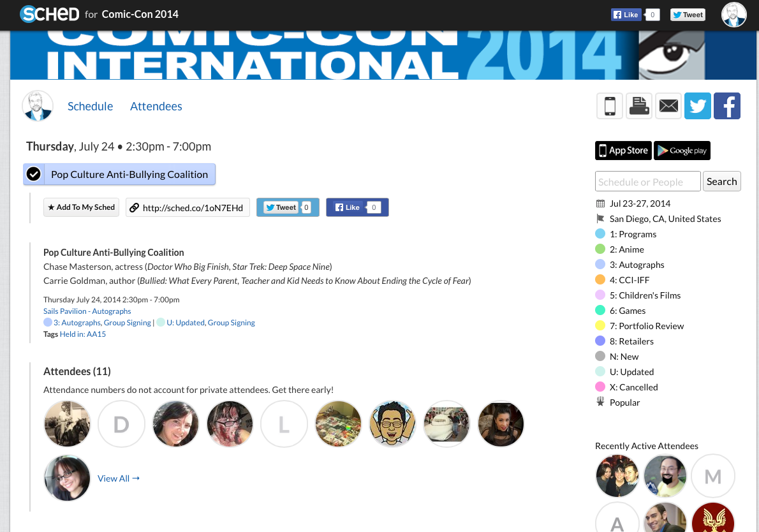759x532 pixels.
Task: Filter by U: Updated in the sidebar
Action: point(631,372)
